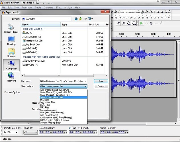This screenshot has height=142, width=180.
Task: Open laptop drive (G:)
Action: pos(32,41)
